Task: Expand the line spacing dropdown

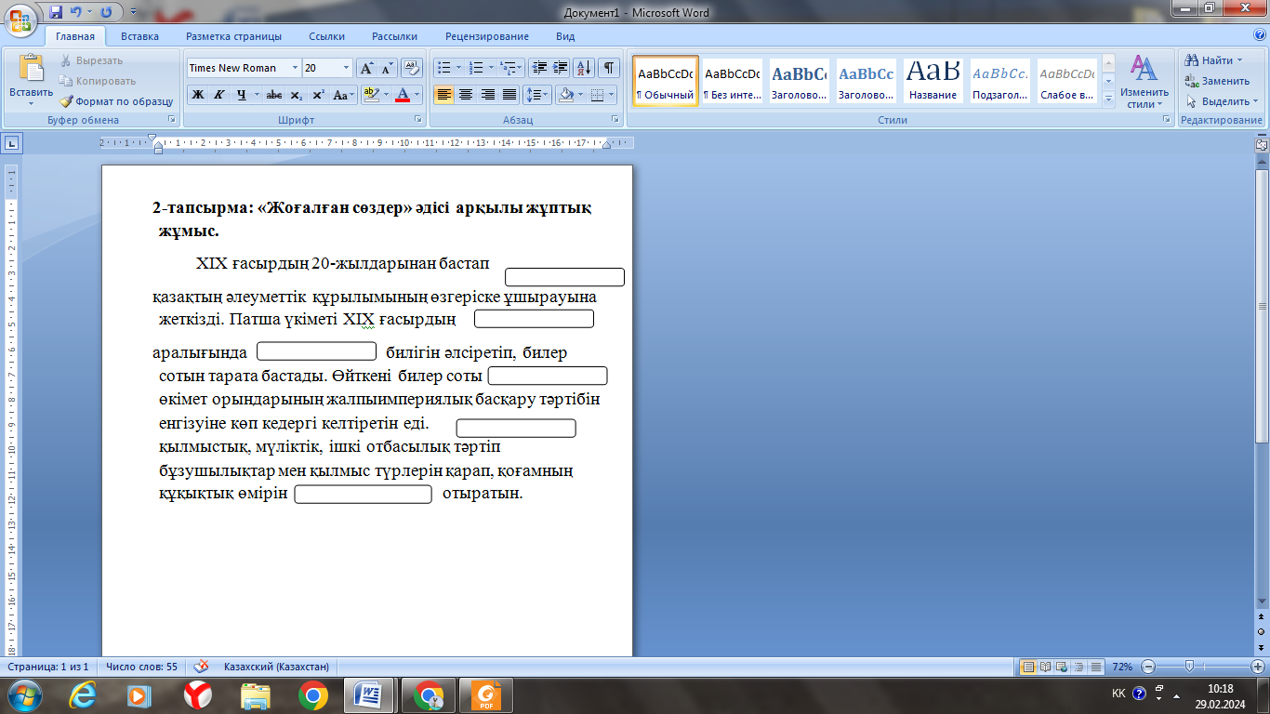Action: 538,95
